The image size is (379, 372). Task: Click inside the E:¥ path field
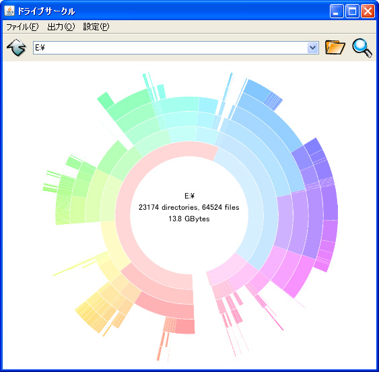tap(170, 48)
